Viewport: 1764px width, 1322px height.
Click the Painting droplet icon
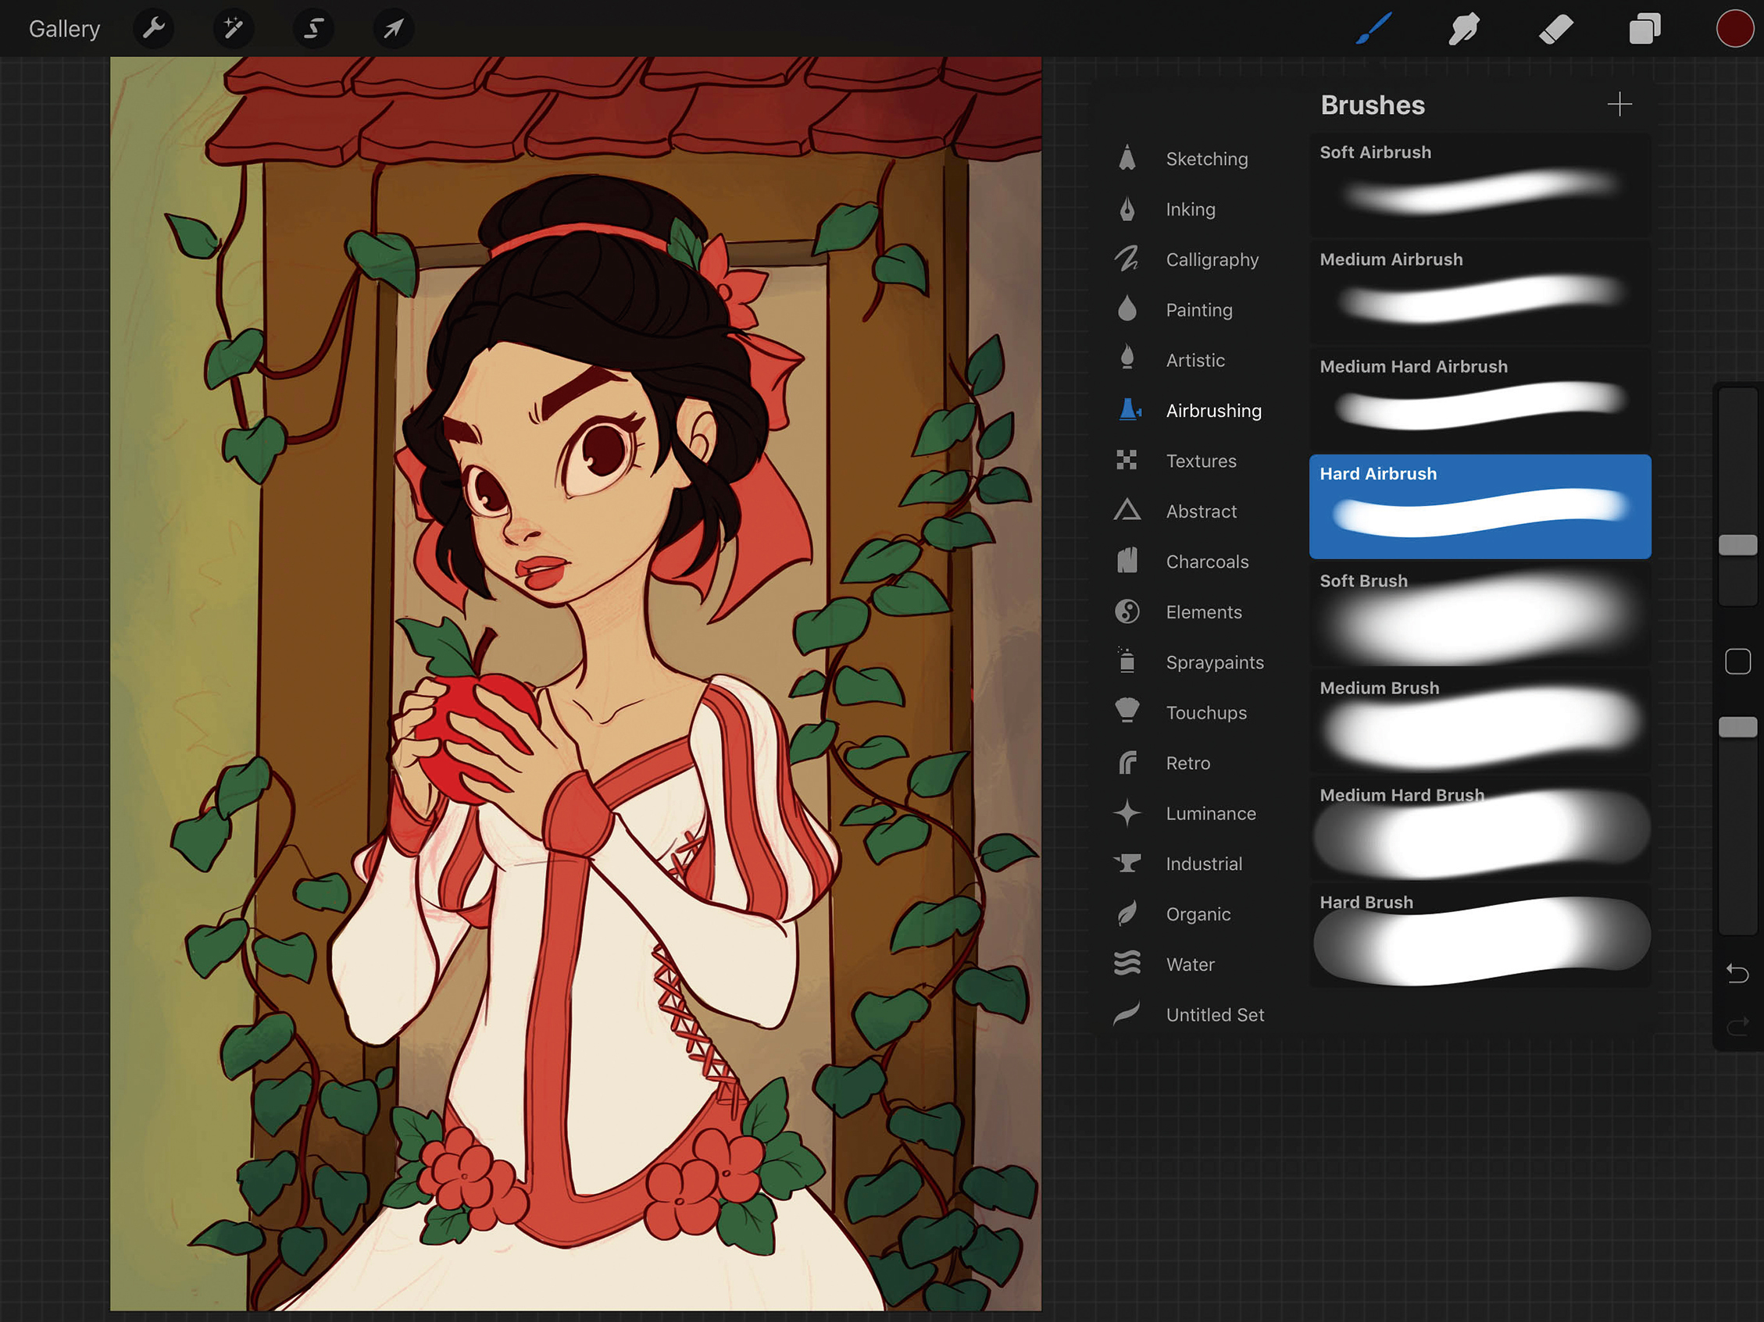click(1127, 308)
